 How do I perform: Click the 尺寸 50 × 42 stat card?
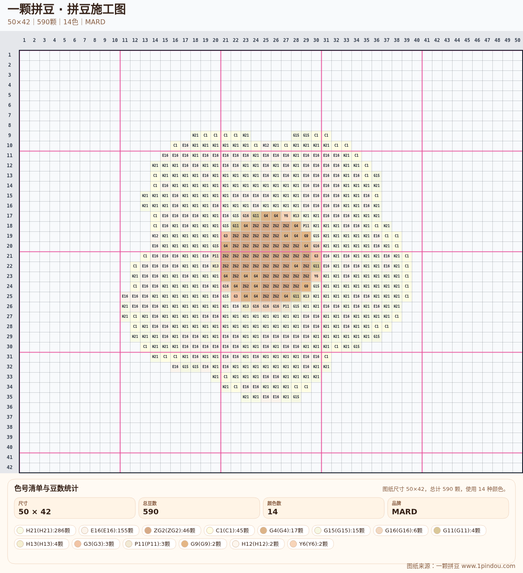[75, 508]
